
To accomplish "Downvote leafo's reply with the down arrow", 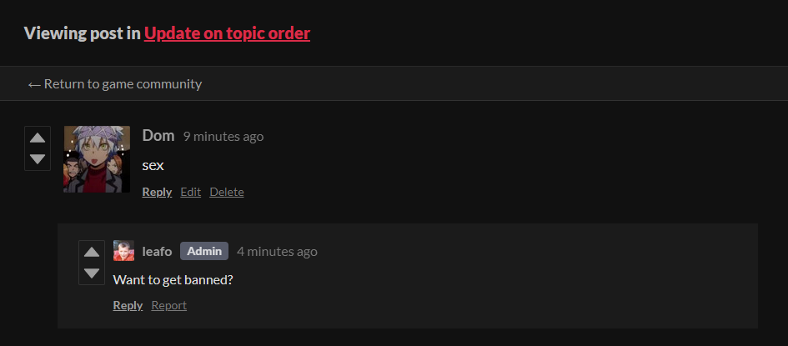I will 92,273.
